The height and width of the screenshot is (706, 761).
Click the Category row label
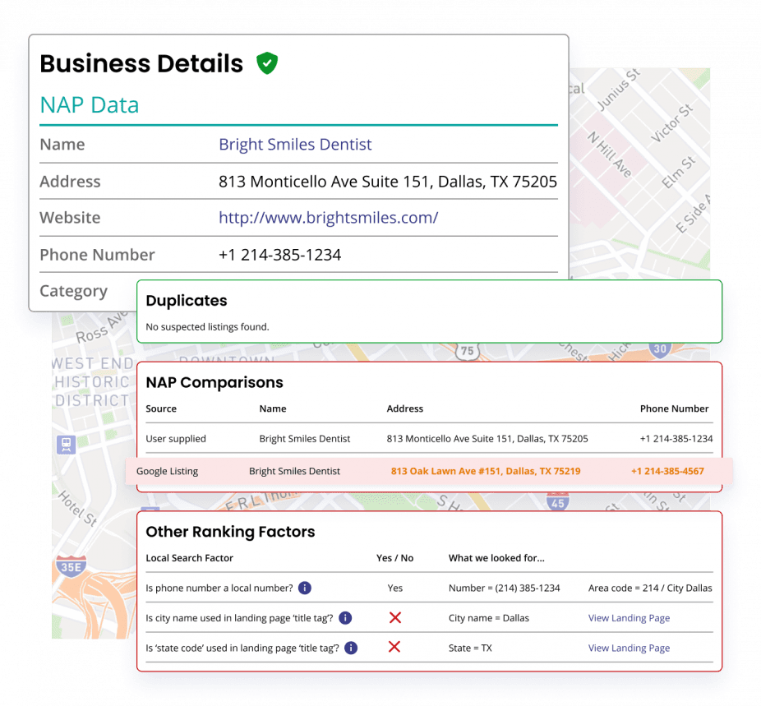click(x=73, y=291)
